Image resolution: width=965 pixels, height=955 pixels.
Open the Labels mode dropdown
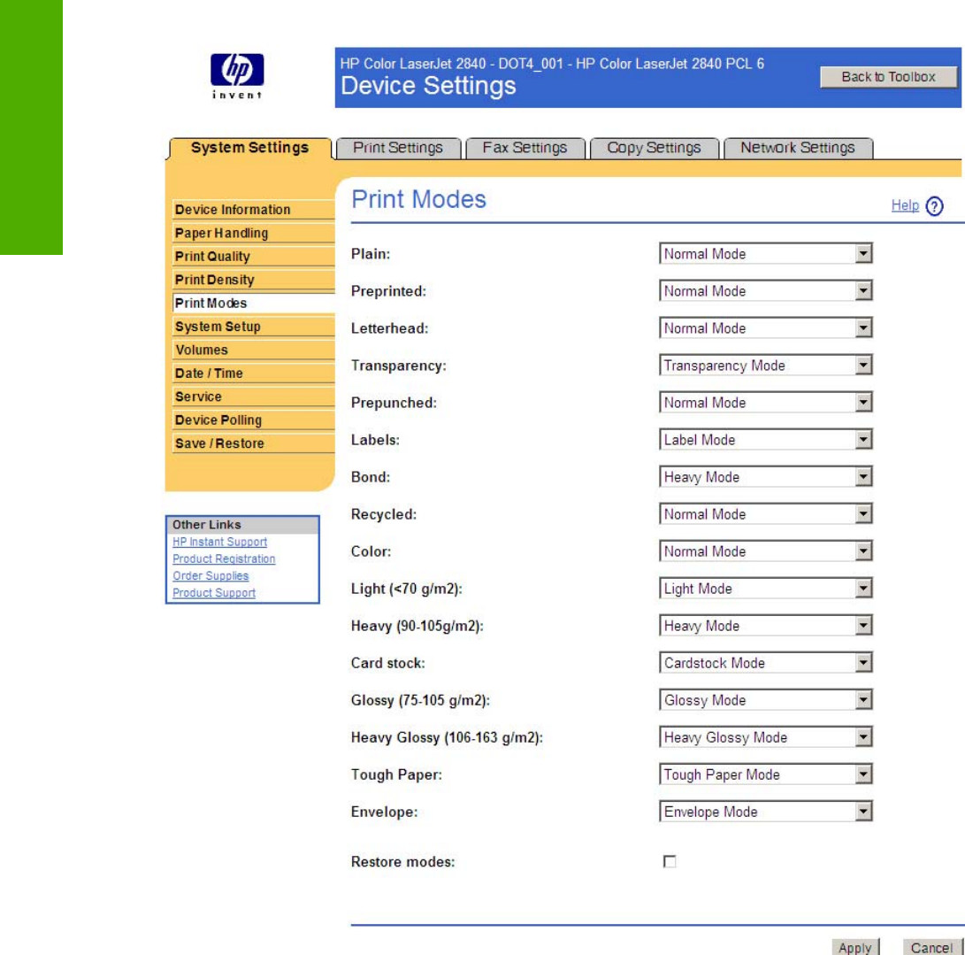point(766,440)
